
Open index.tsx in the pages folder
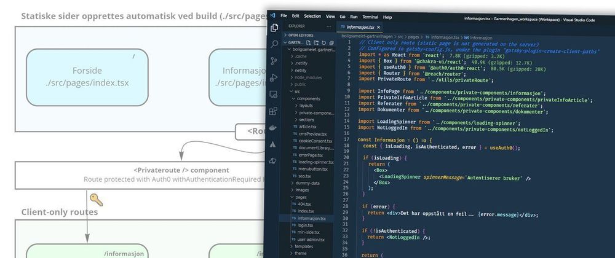pyautogui.click(x=303, y=211)
